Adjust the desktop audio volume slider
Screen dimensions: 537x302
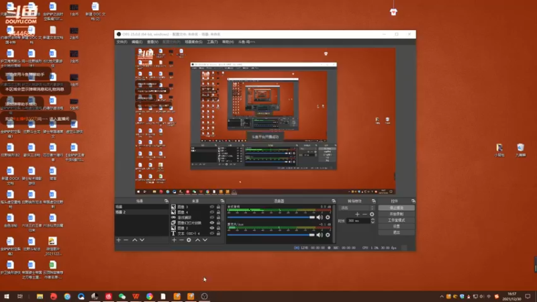coord(271,217)
